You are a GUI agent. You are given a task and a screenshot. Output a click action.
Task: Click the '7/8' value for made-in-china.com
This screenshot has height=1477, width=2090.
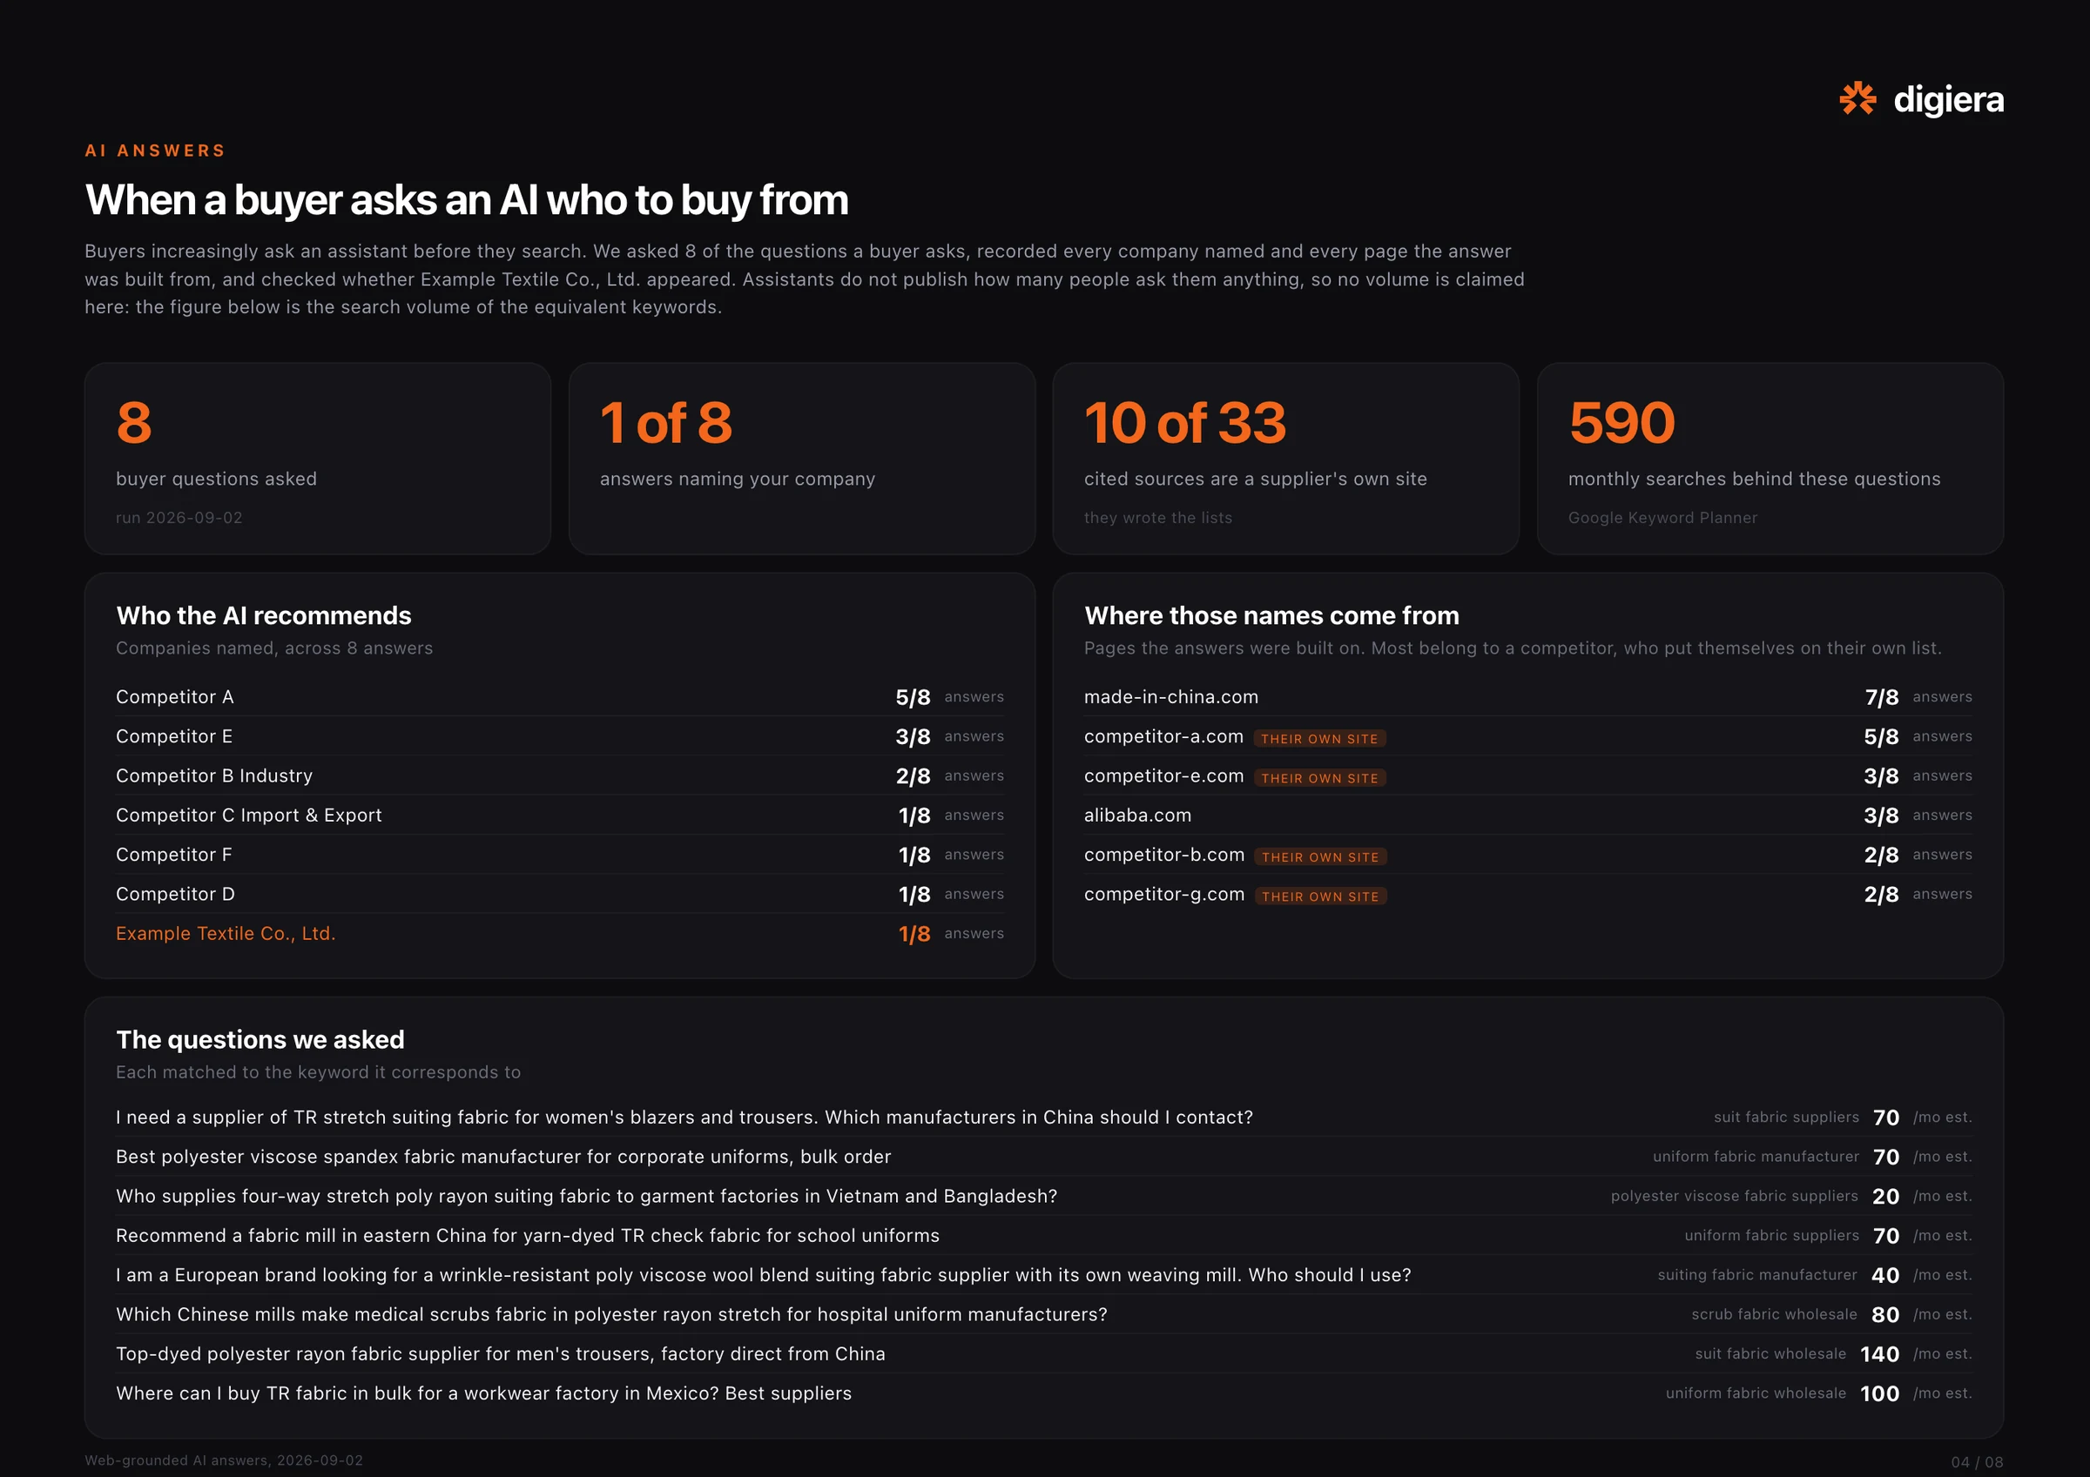pyautogui.click(x=1882, y=697)
